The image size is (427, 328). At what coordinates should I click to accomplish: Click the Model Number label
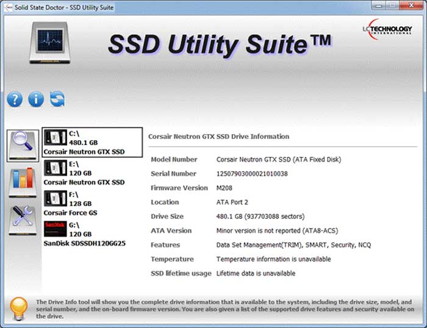[174, 160]
